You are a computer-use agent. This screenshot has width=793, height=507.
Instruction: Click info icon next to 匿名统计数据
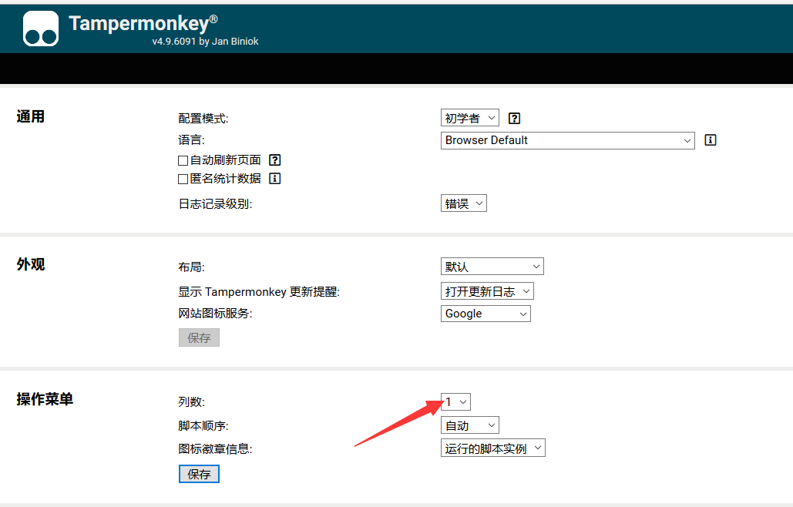tap(274, 179)
